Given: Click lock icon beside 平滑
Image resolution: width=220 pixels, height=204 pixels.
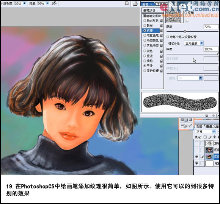Looking at the screenshot, I should (x=161, y=66).
